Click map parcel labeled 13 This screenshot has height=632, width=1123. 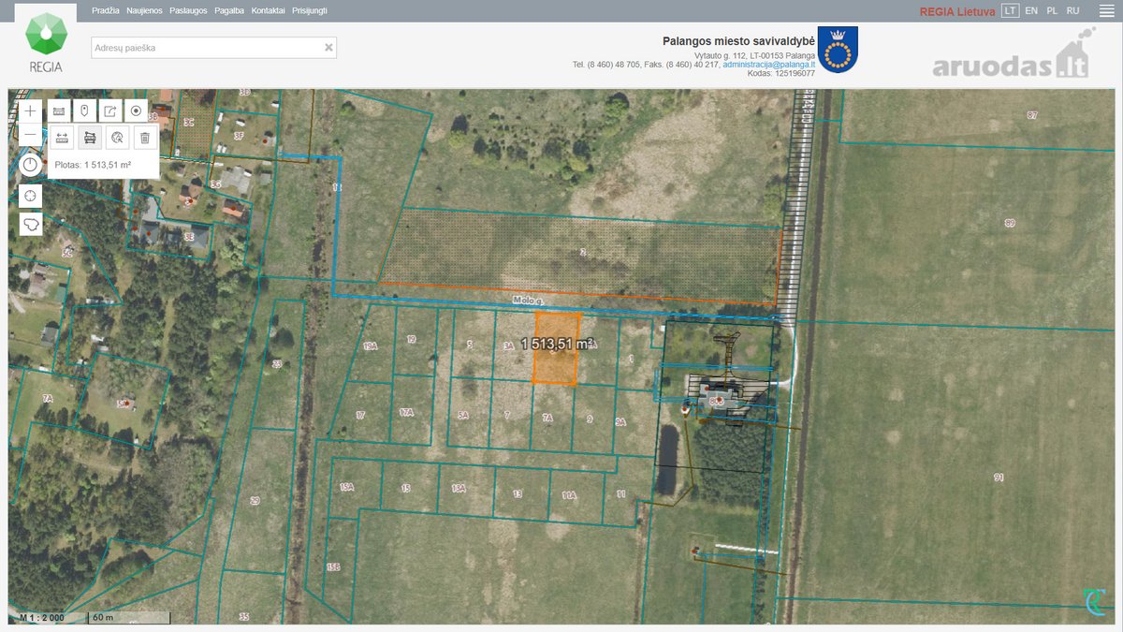point(518,493)
